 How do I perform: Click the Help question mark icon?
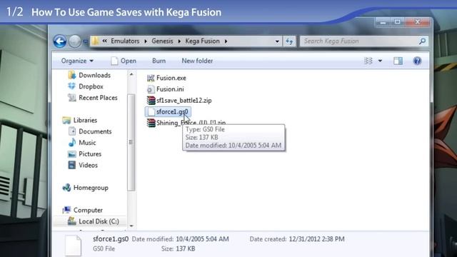(x=417, y=61)
